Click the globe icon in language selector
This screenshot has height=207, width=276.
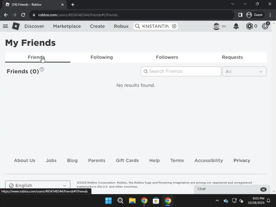click(x=11, y=185)
